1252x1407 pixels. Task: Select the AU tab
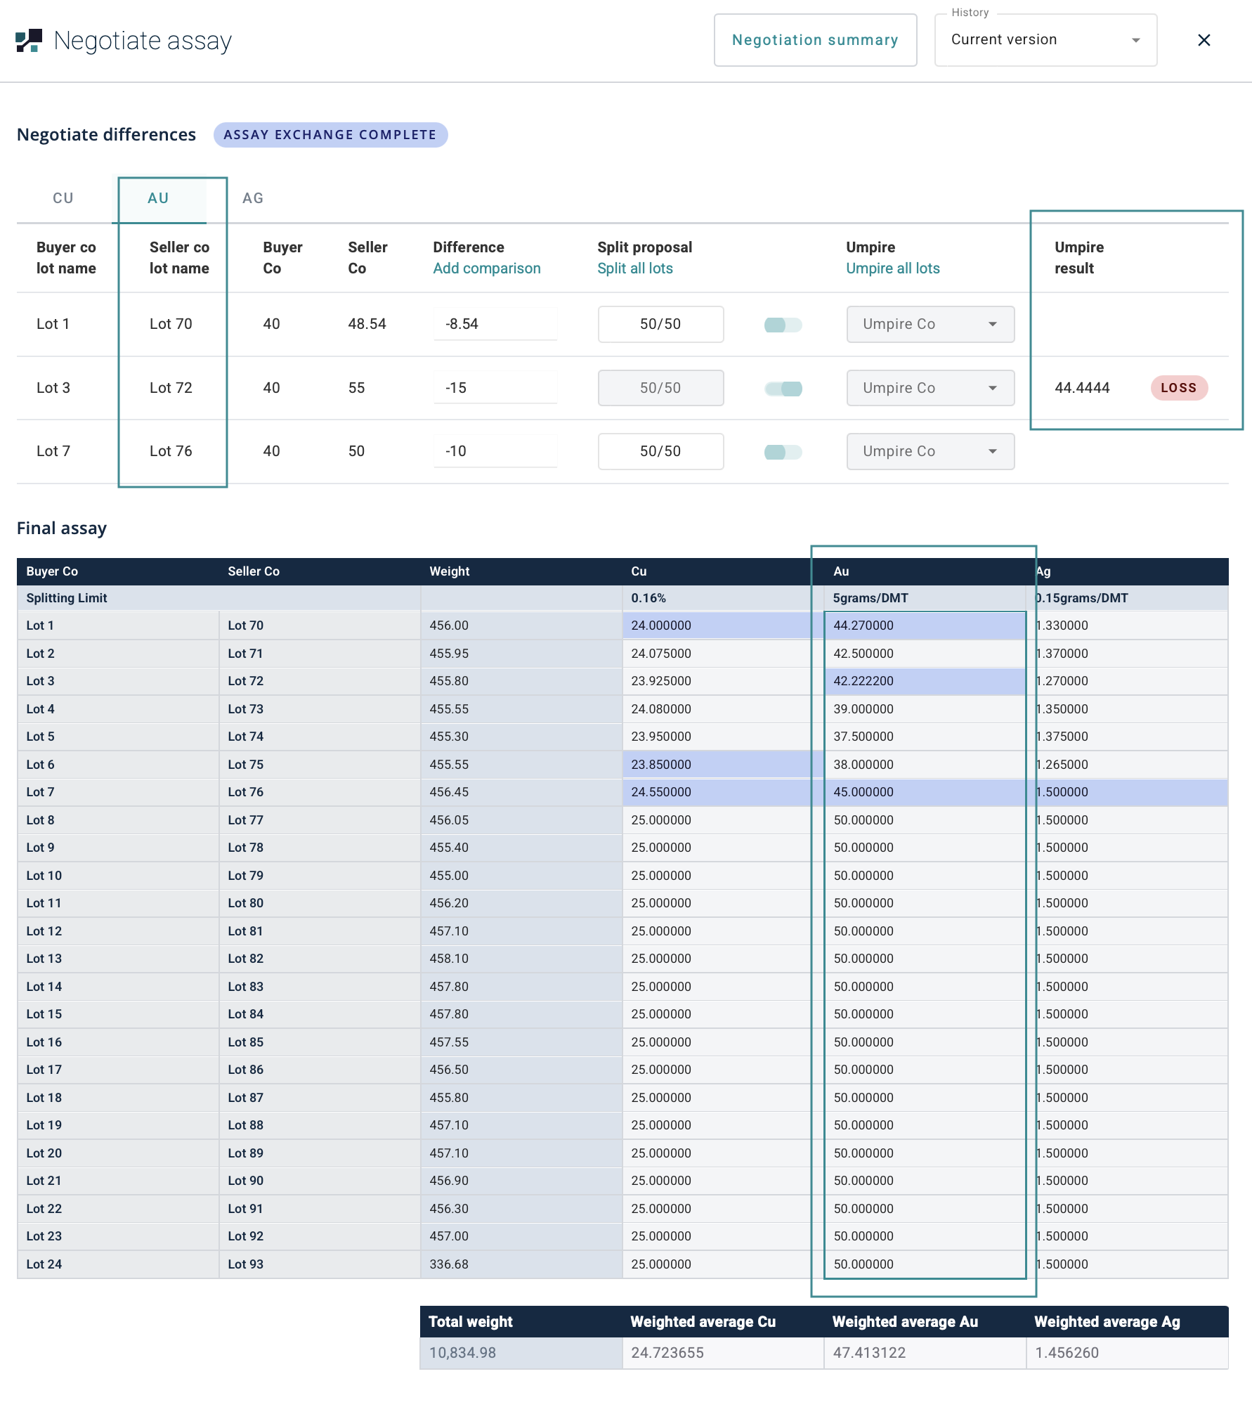pyautogui.click(x=159, y=199)
